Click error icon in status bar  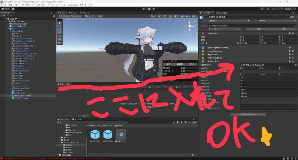1,159
